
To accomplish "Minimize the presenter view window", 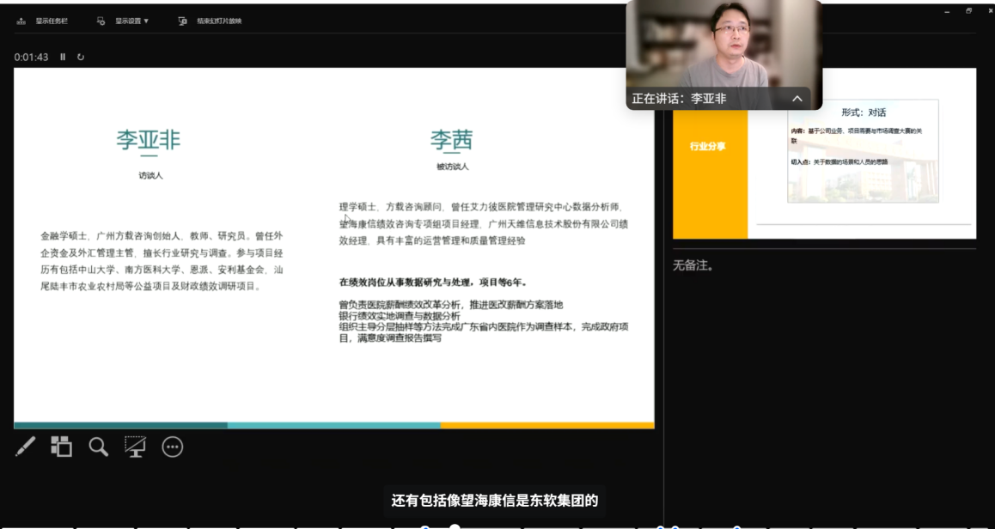I will pos(948,11).
